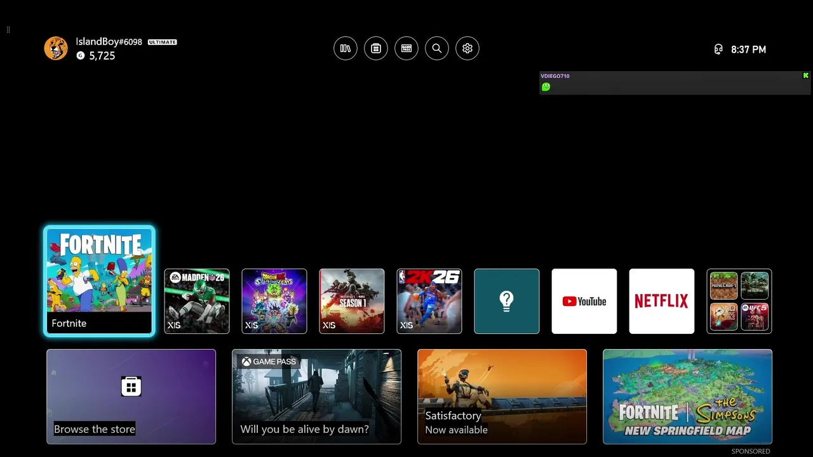Open the lightbulb tips tile

click(x=507, y=301)
